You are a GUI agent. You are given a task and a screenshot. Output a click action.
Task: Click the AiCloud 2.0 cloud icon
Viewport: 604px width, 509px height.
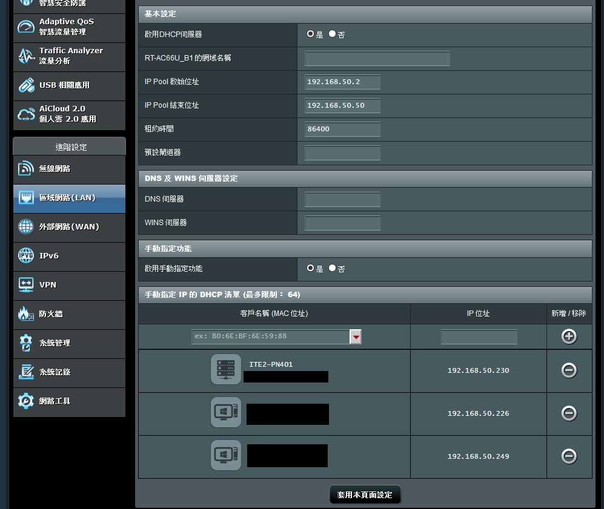(x=26, y=114)
